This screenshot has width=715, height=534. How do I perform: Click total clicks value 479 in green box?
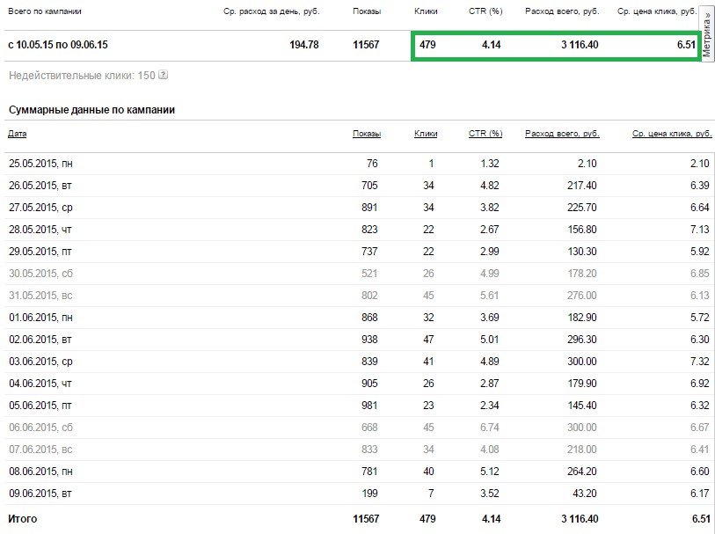(427, 44)
